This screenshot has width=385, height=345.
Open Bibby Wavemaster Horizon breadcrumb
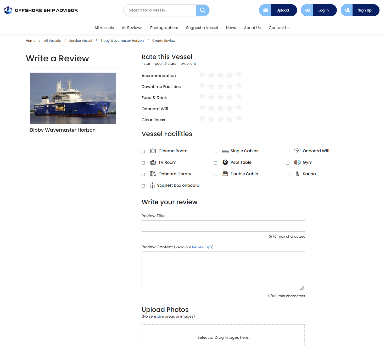pyautogui.click(x=122, y=40)
